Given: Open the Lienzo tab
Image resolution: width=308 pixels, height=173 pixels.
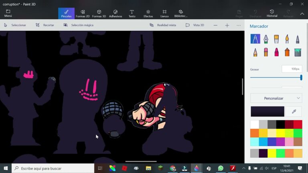Looking at the screenshot, I should [x=164, y=13].
